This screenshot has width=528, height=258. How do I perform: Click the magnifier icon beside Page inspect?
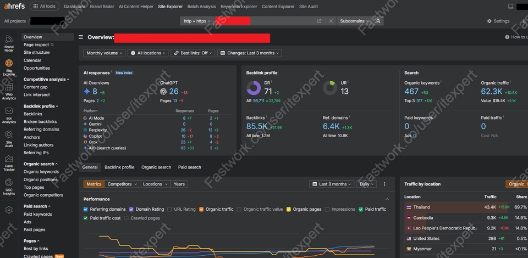coord(52,44)
